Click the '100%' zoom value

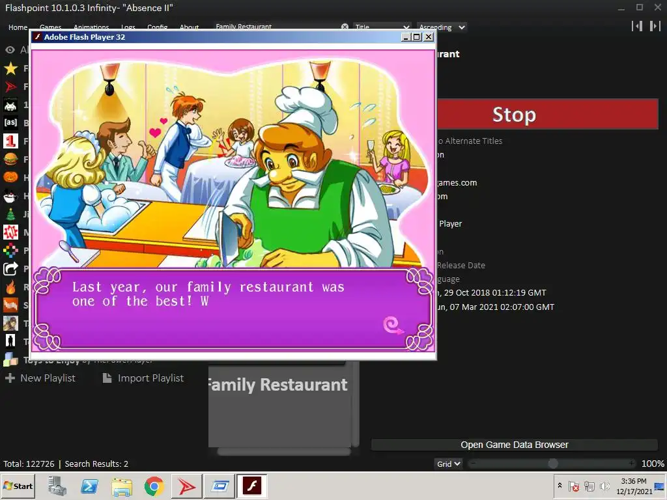pos(653,464)
